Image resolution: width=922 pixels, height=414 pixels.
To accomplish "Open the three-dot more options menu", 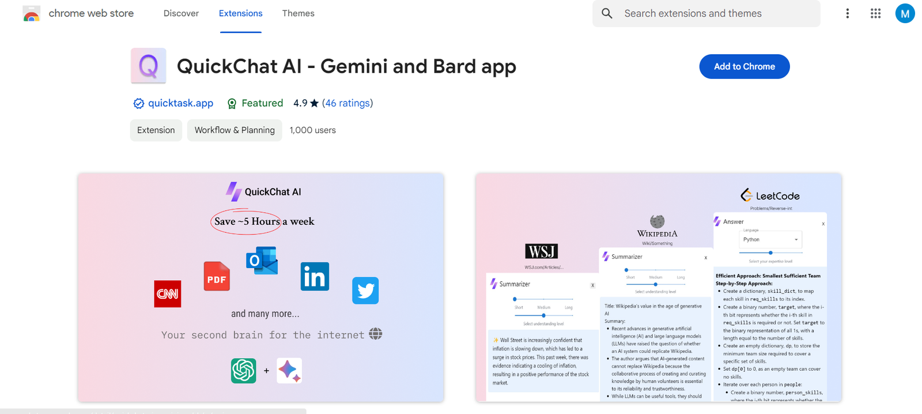I will 847,13.
